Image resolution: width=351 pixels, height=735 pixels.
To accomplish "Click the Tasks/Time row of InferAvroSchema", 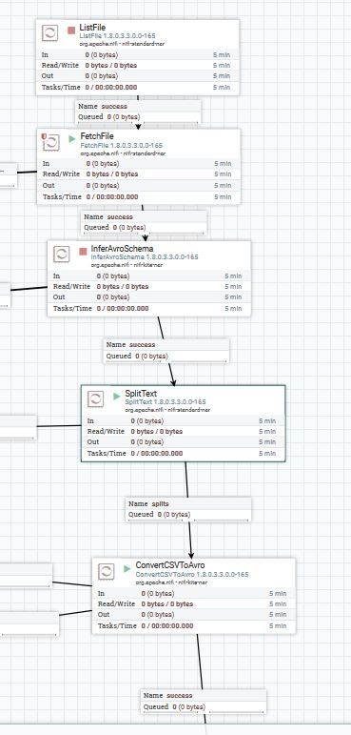I will click(x=148, y=309).
